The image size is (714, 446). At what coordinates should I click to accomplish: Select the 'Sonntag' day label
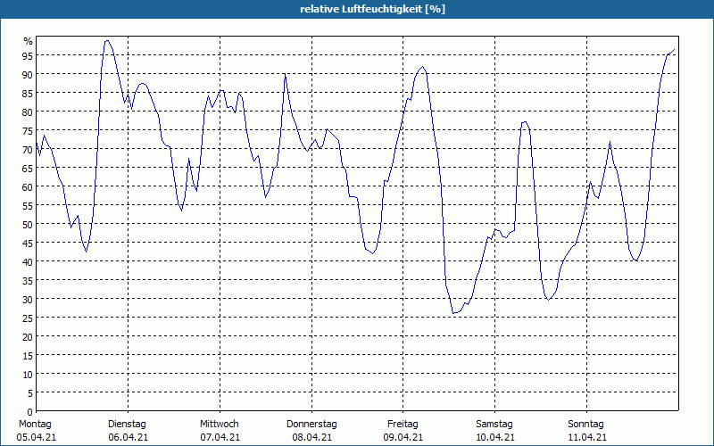(x=585, y=425)
